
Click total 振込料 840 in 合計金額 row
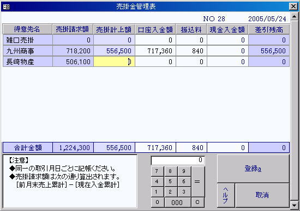tap(191, 147)
